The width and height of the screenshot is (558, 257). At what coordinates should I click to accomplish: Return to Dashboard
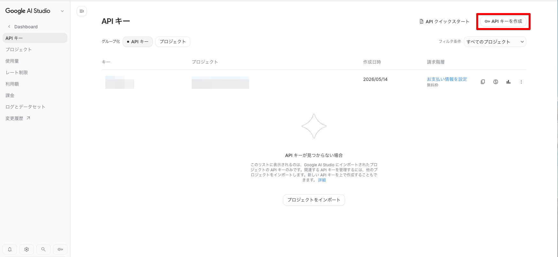(x=26, y=27)
